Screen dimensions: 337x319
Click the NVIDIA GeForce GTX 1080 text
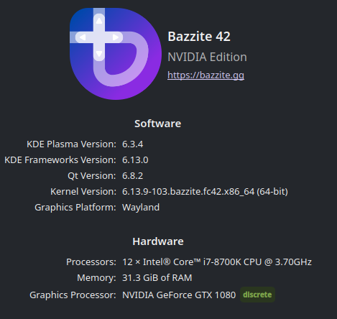click(x=179, y=295)
